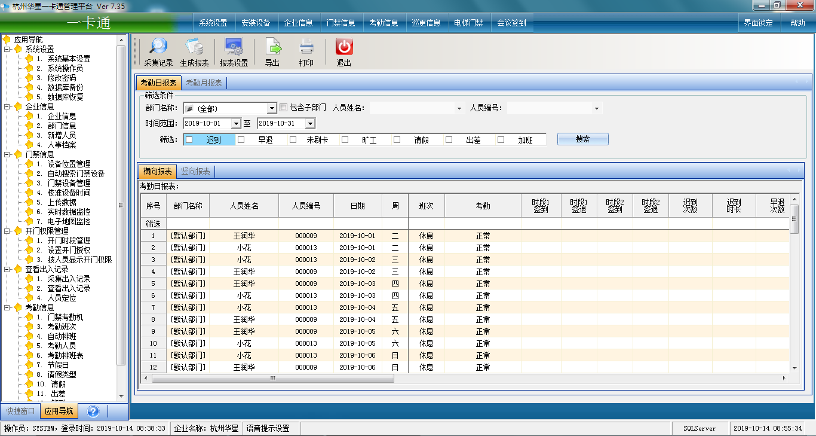Image resolution: width=816 pixels, height=436 pixels.
Task: Check the 加班 filter checkbox
Action: 501,139
